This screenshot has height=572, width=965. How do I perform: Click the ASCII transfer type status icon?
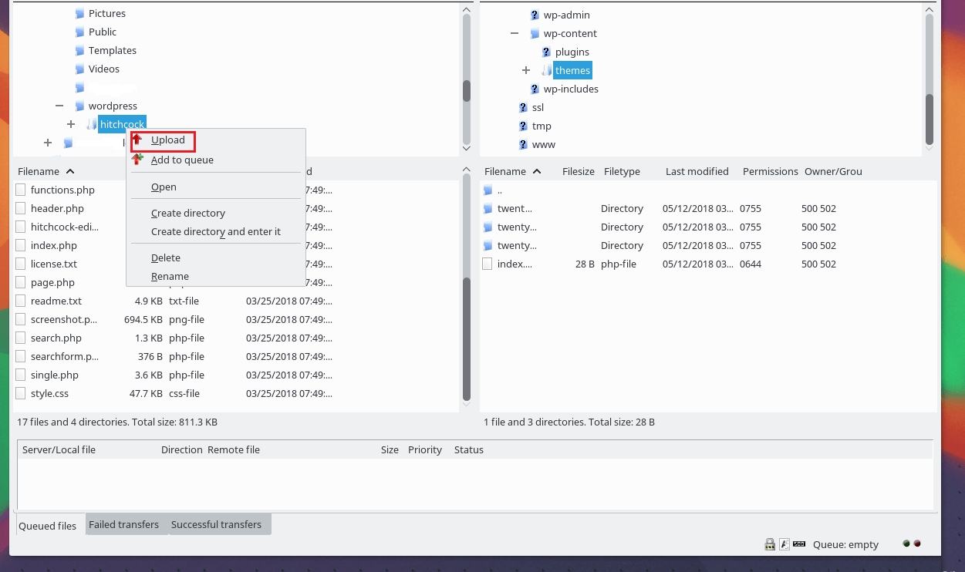pyautogui.click(x=784, y=544)
